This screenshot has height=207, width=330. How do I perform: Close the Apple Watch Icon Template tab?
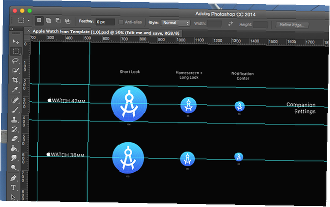pyautogui.click(x=29, y=31)
